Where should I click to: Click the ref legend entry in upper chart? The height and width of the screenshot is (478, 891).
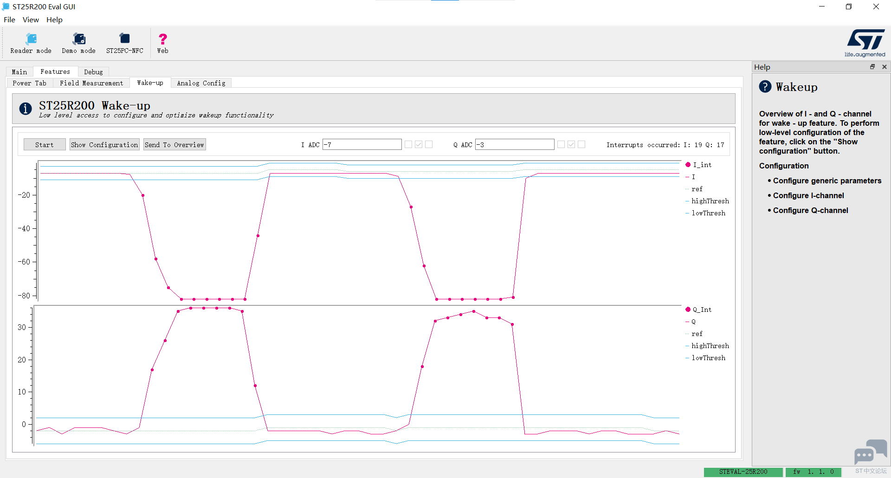point(694,189)
